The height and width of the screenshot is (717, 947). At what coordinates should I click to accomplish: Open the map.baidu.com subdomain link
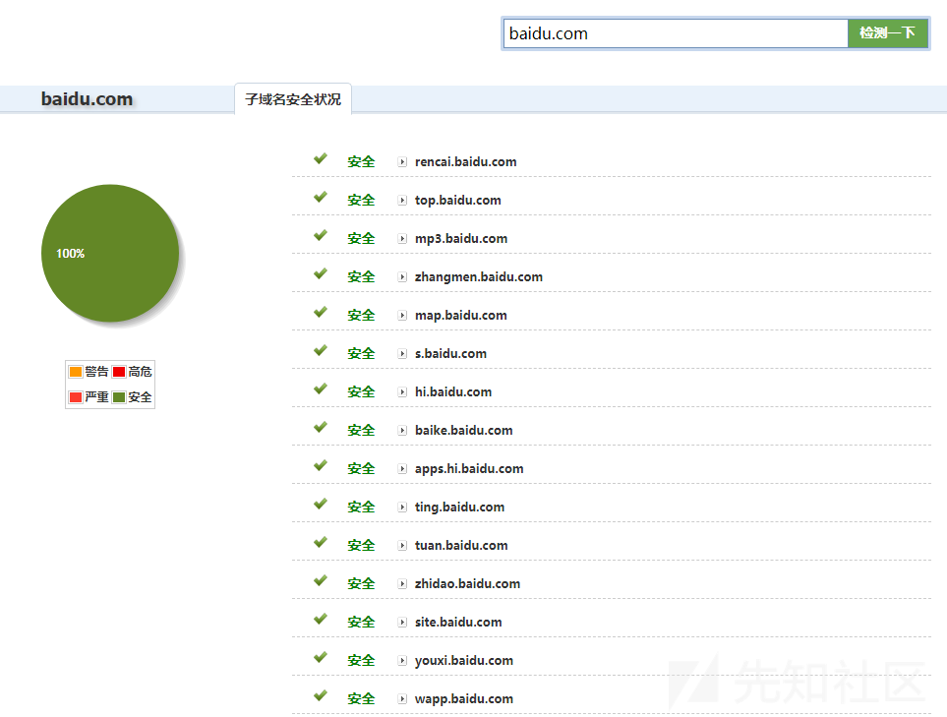pos(461,316)
